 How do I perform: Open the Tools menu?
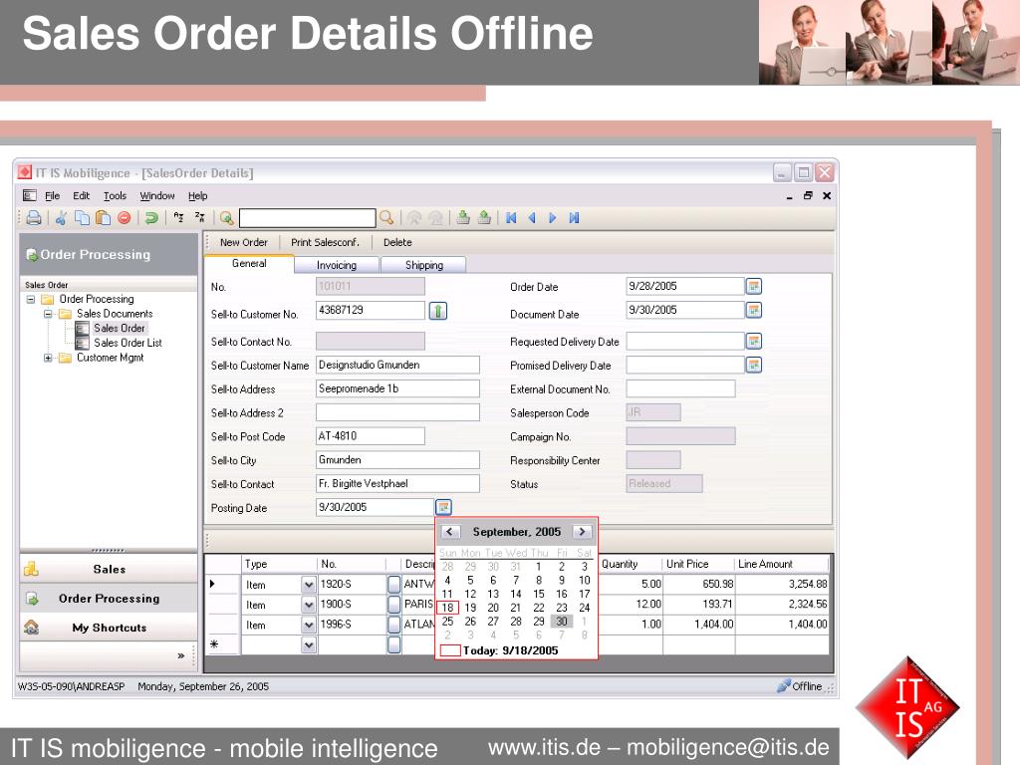pyautogui.click(x=115, y=196)
